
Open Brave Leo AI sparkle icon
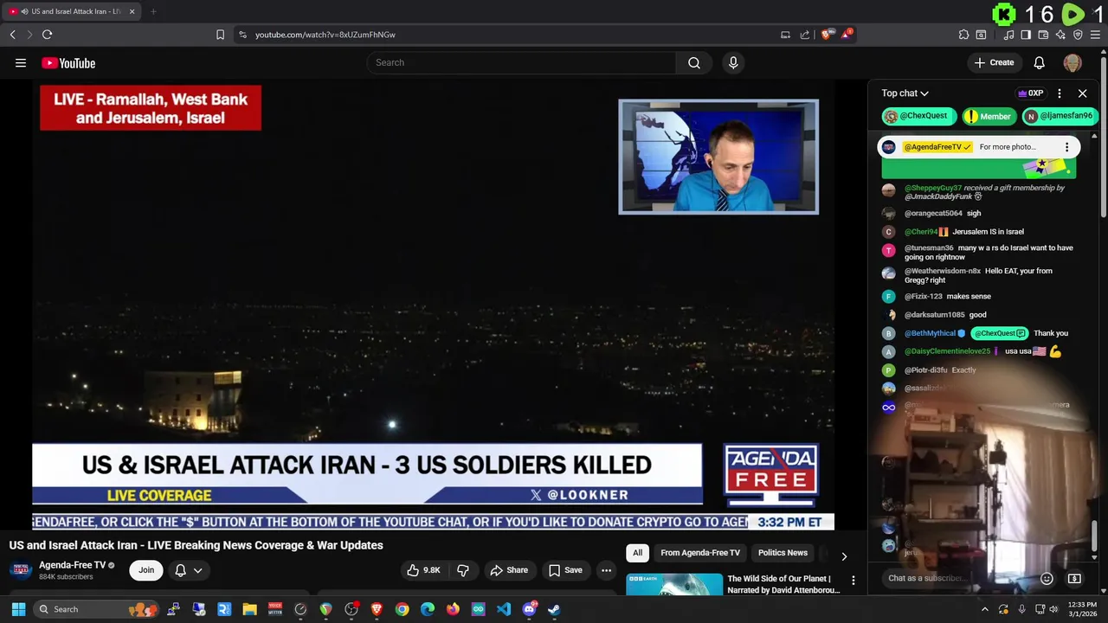[1060, 35]
